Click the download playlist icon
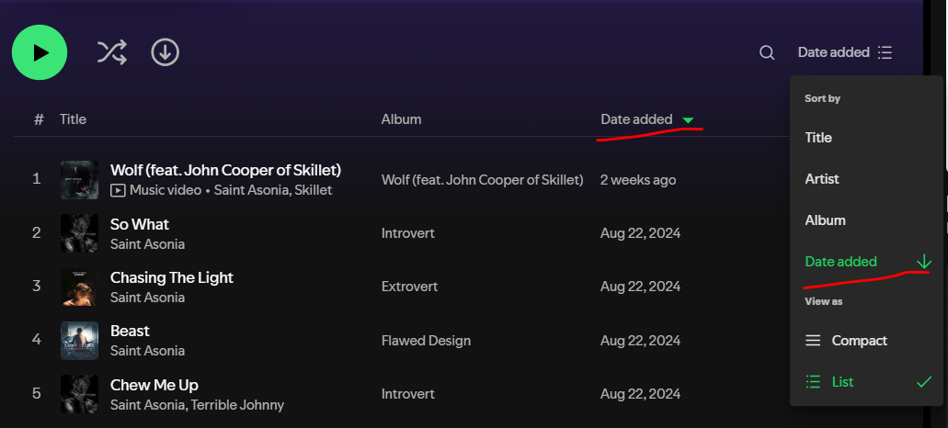This screenshot has height=428, width=948. 166,52
